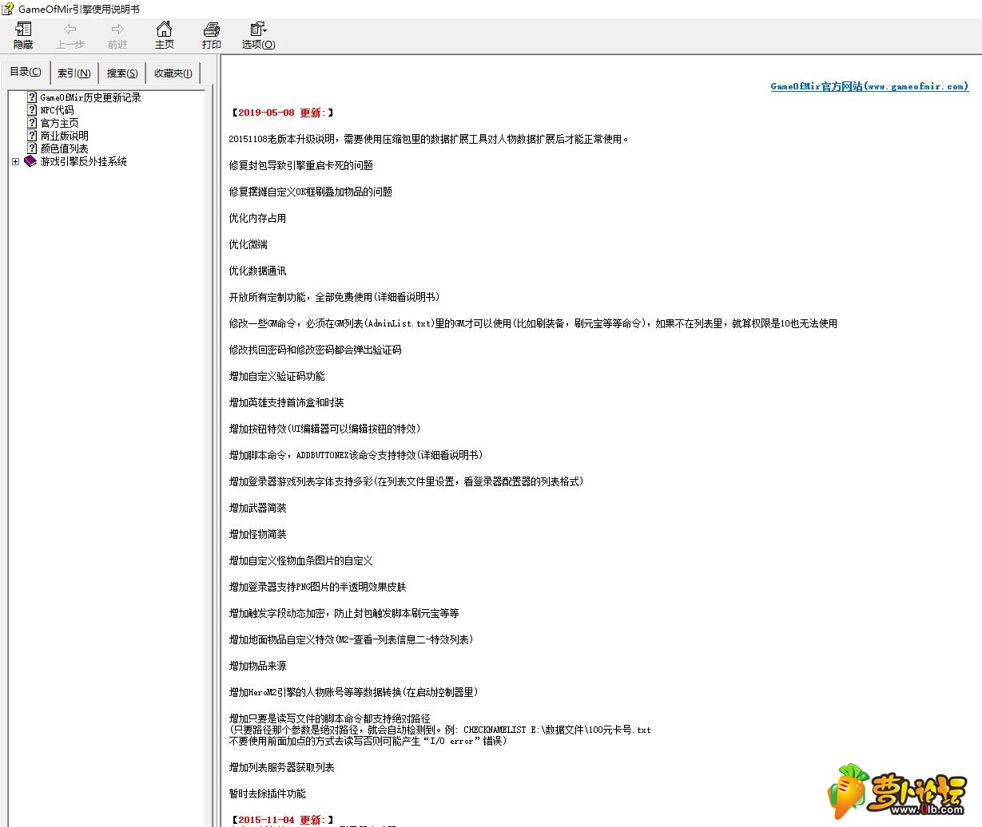Image resolution: width=982 pixels, height=827 pixels.
Task: Click the Print (打印) icon
Action: (212, 30)
